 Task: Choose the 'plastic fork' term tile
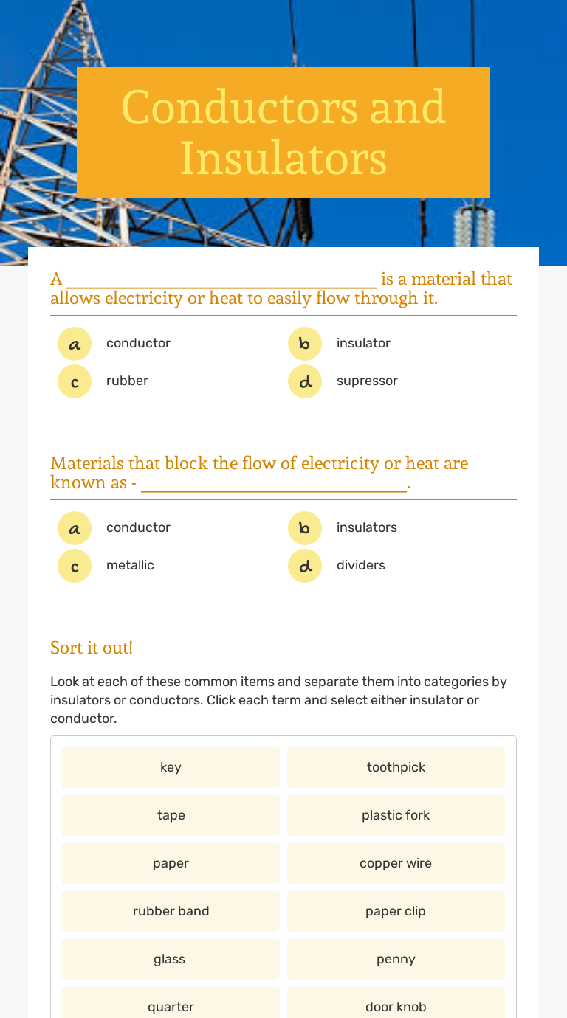click(396, 815)
